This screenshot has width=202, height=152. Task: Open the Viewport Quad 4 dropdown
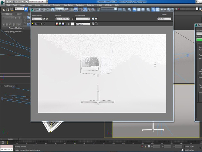[x=62, y=19]
